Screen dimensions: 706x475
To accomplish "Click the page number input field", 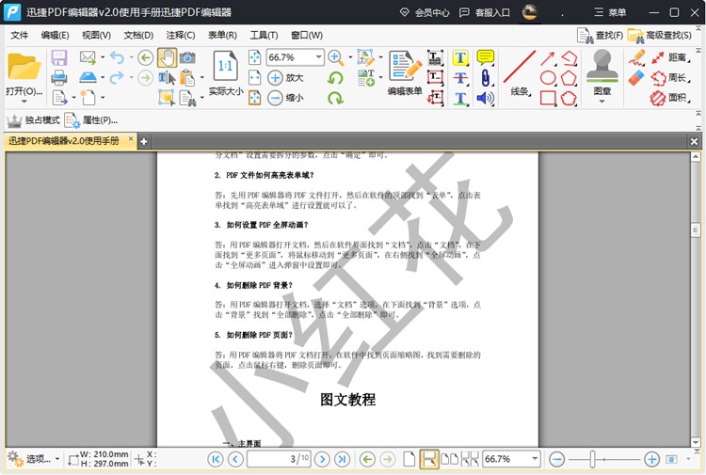I will [x=279, y=459].
